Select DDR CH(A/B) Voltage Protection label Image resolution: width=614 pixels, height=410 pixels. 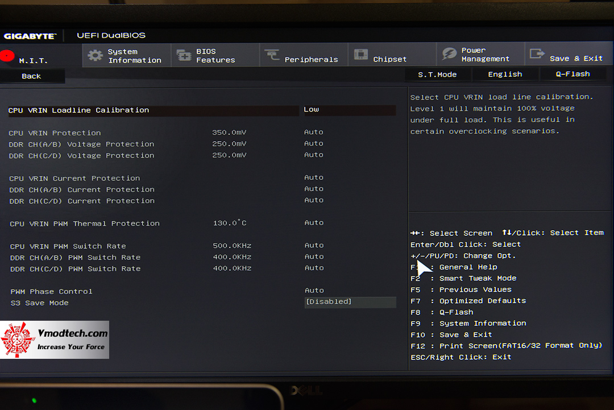pos(81,144)
